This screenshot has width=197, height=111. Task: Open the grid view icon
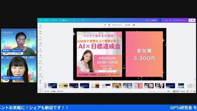click(x=187, y=91)
